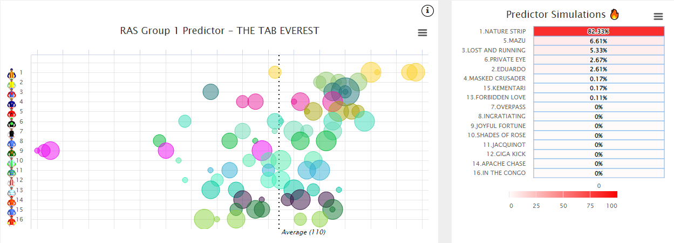Click the 5.33% cell for Lost And Running
This screenshot has height=243, width=674.
click(598, 50)
